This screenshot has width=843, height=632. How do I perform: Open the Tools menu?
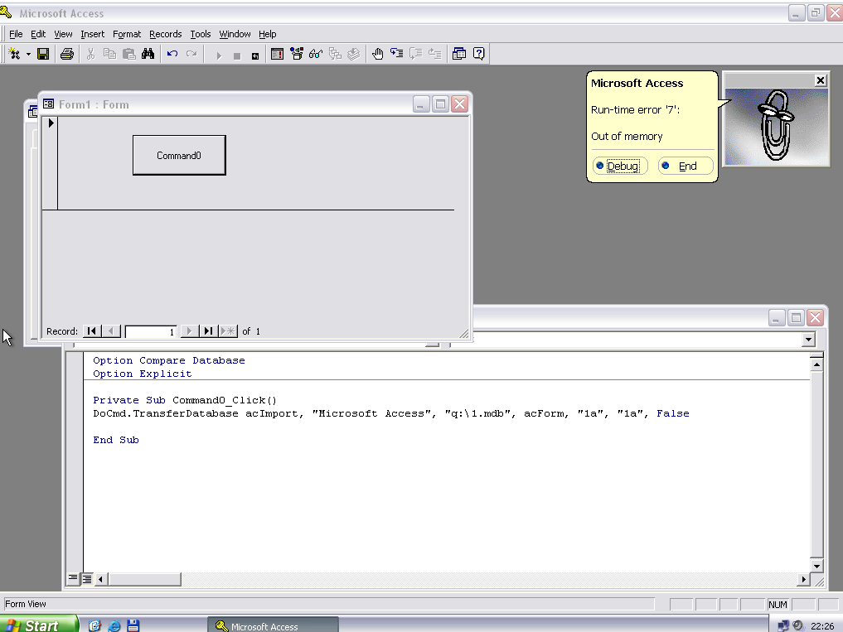[201, 34]
